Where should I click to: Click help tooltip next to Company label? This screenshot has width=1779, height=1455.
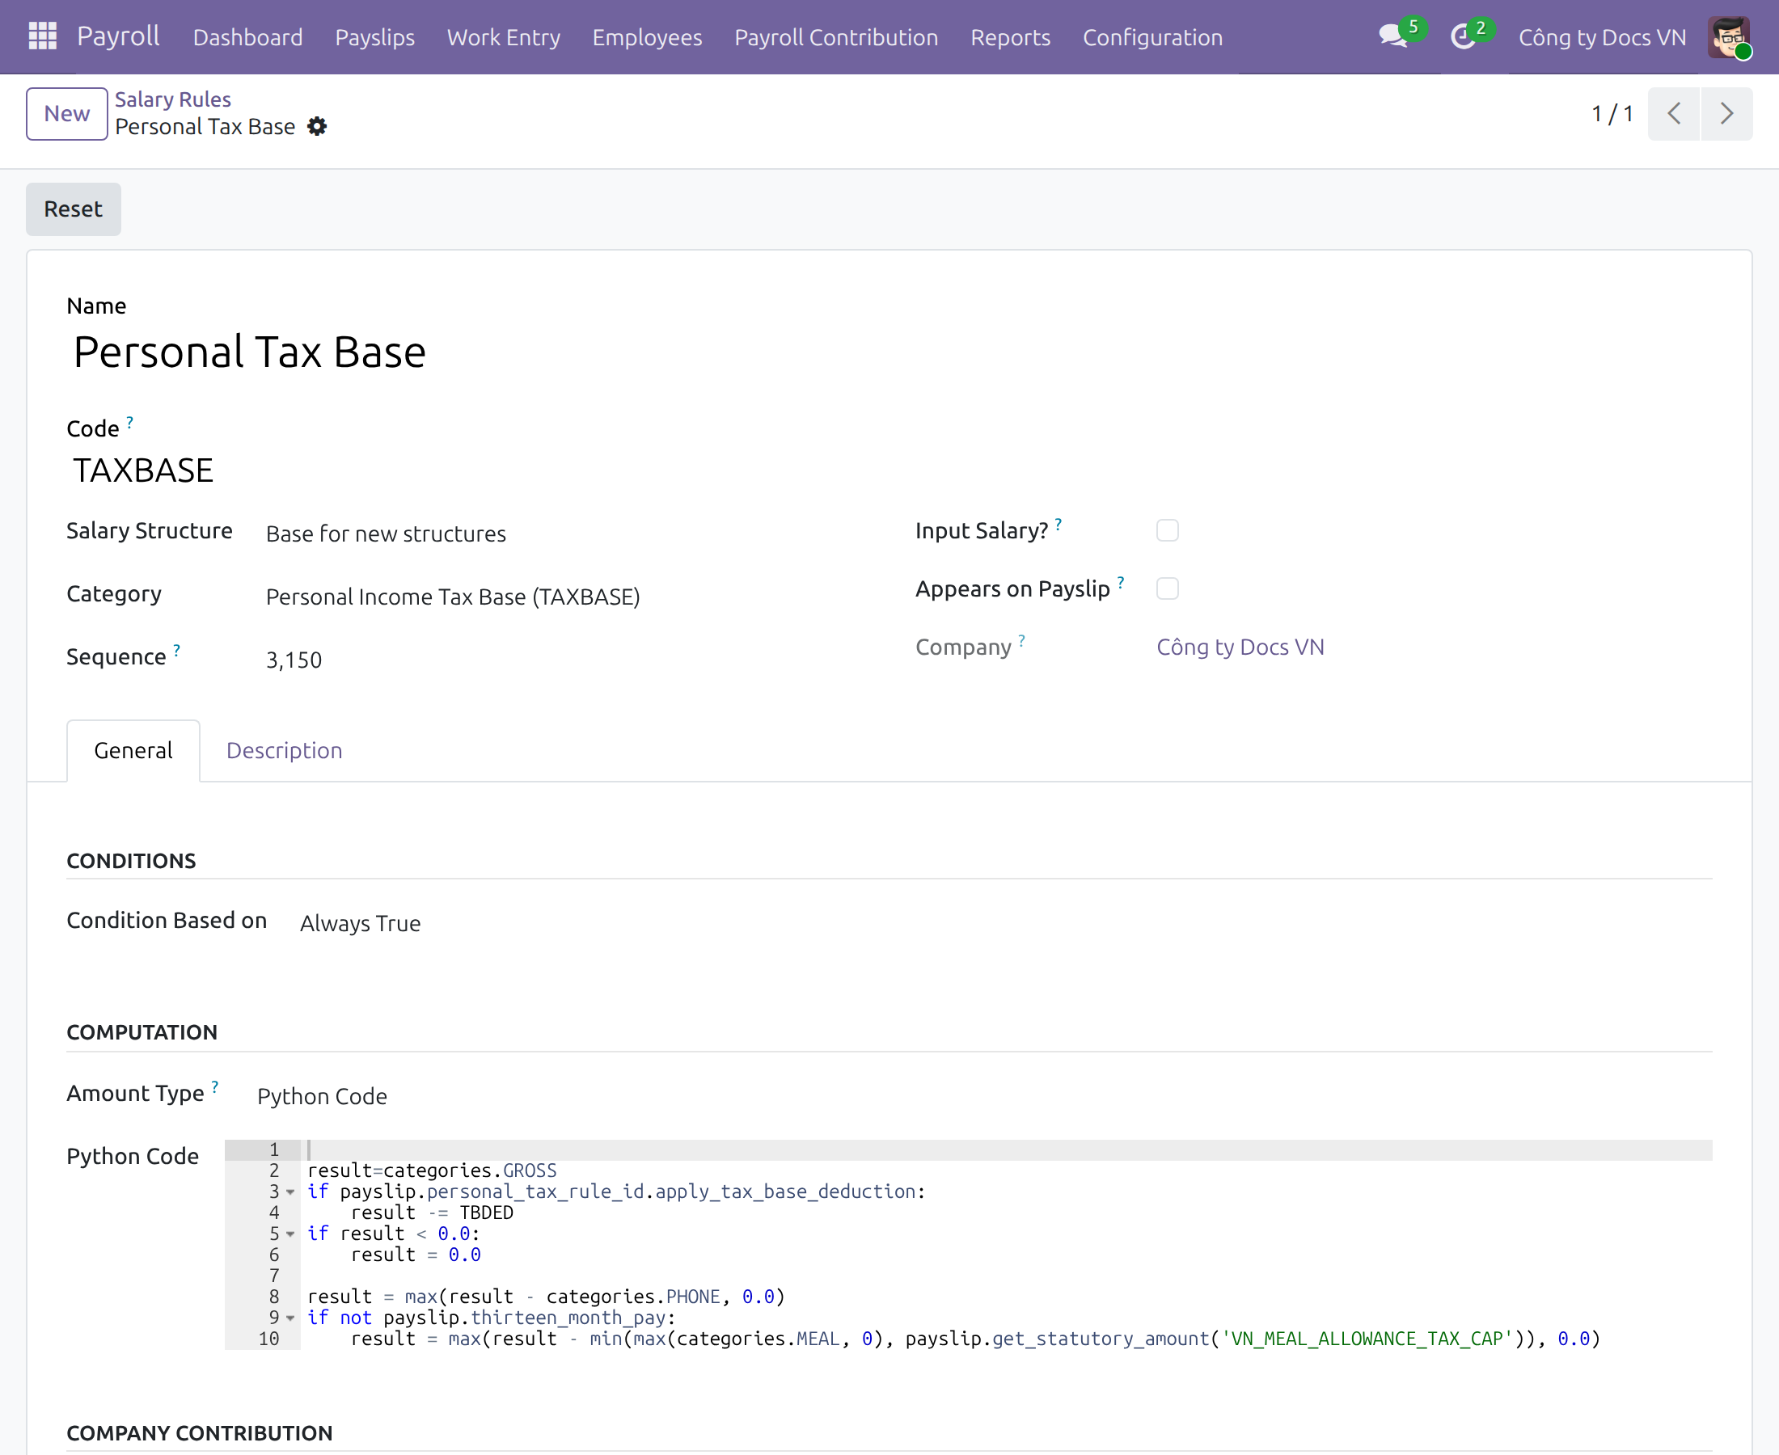click(x=1022, y=641)
